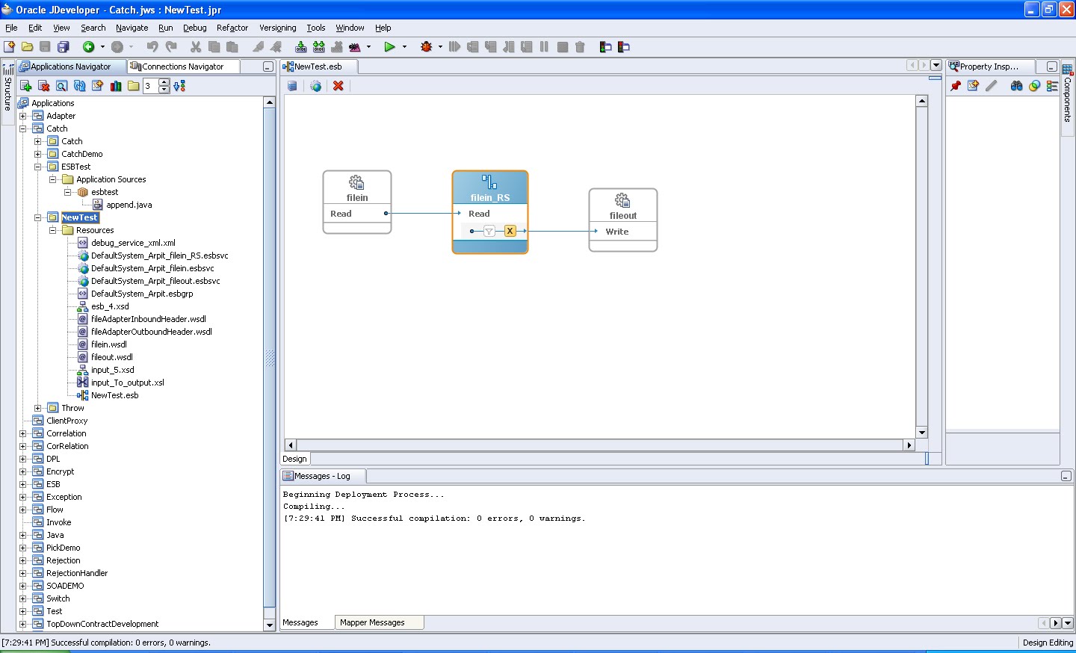The width and height of the screenshot is (1076, 653).
Task: Select append.java in the tree
Action: pyautogui.click(x=129, y=205)
